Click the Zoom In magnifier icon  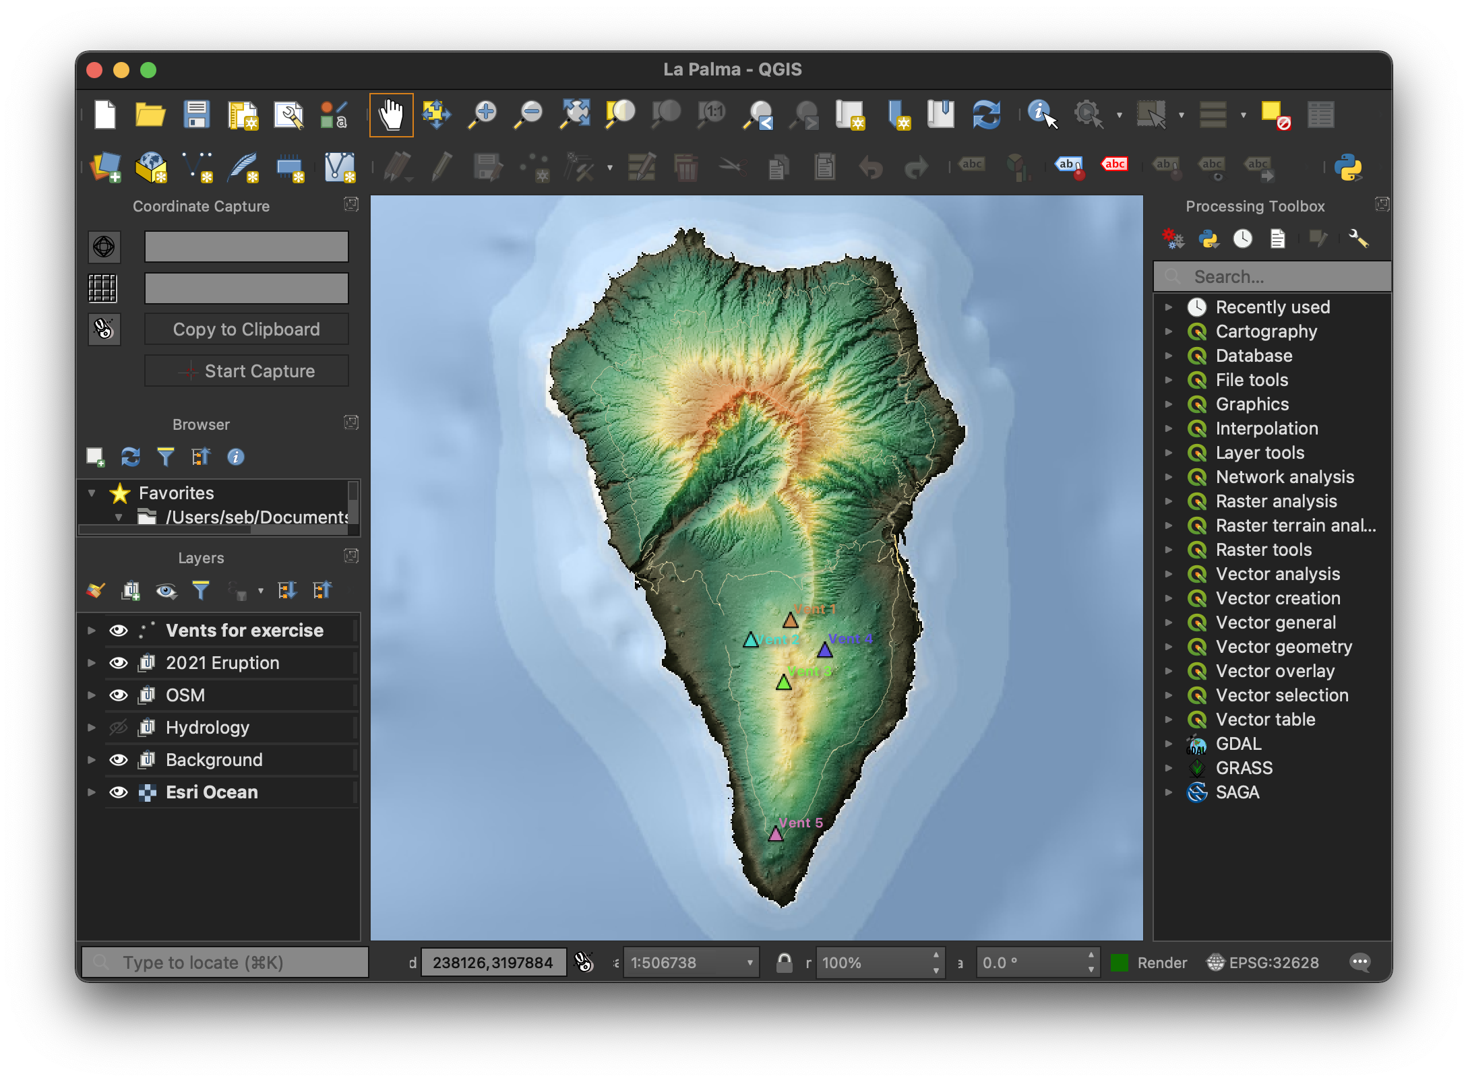[483, 115]
